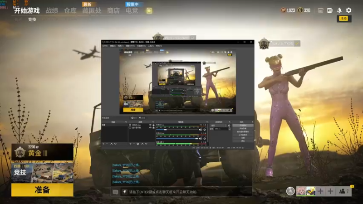Open OBS 设置 settings button
Viewport: 363px width, 204px height.
click(243, 138)
